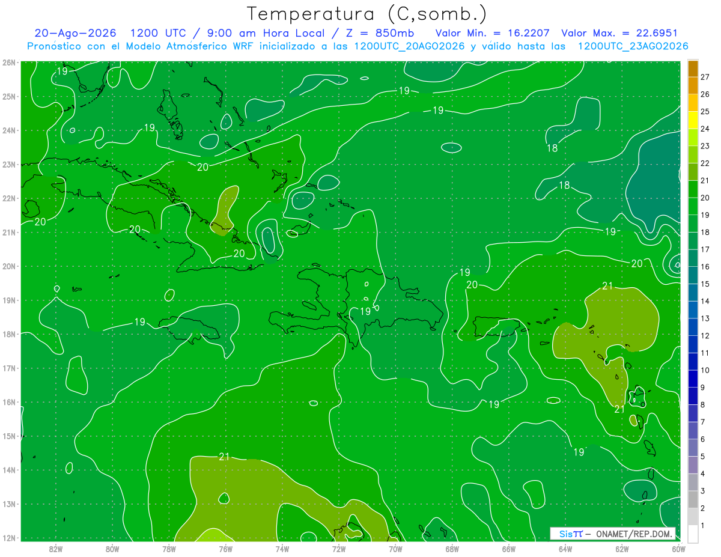Click the latitude label '24N'
This screenshot has height=557, width=721.
9,130
